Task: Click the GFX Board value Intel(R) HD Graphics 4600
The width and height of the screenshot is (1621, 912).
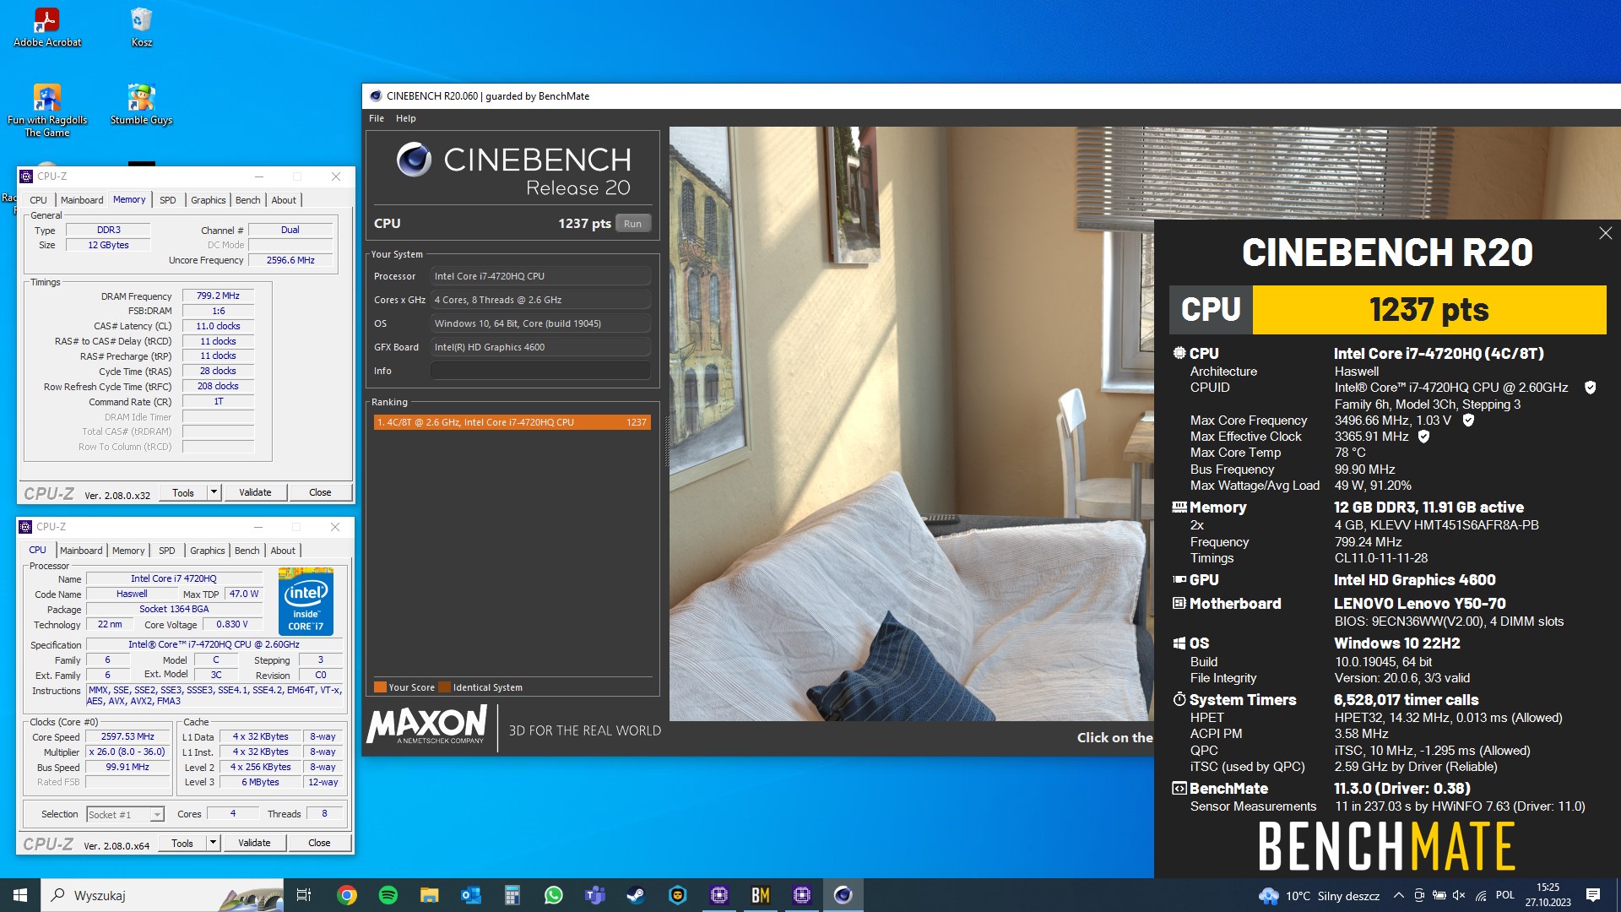Action: tap(540, 347)
